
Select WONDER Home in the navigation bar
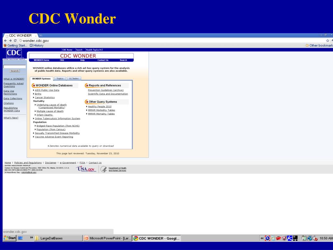pyautogui.click(x=41, y=60)
